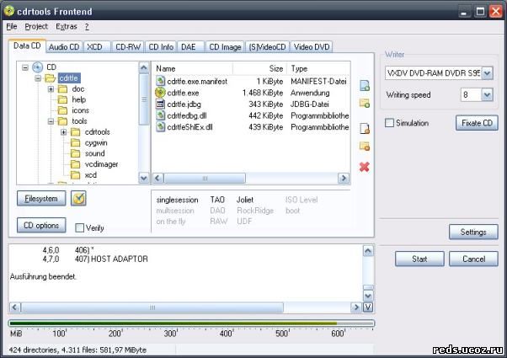The height and width of the screenshot is (358, 507).
Task: Click the folder tree scroll-down arrow
Action: (x=143, y=178)
